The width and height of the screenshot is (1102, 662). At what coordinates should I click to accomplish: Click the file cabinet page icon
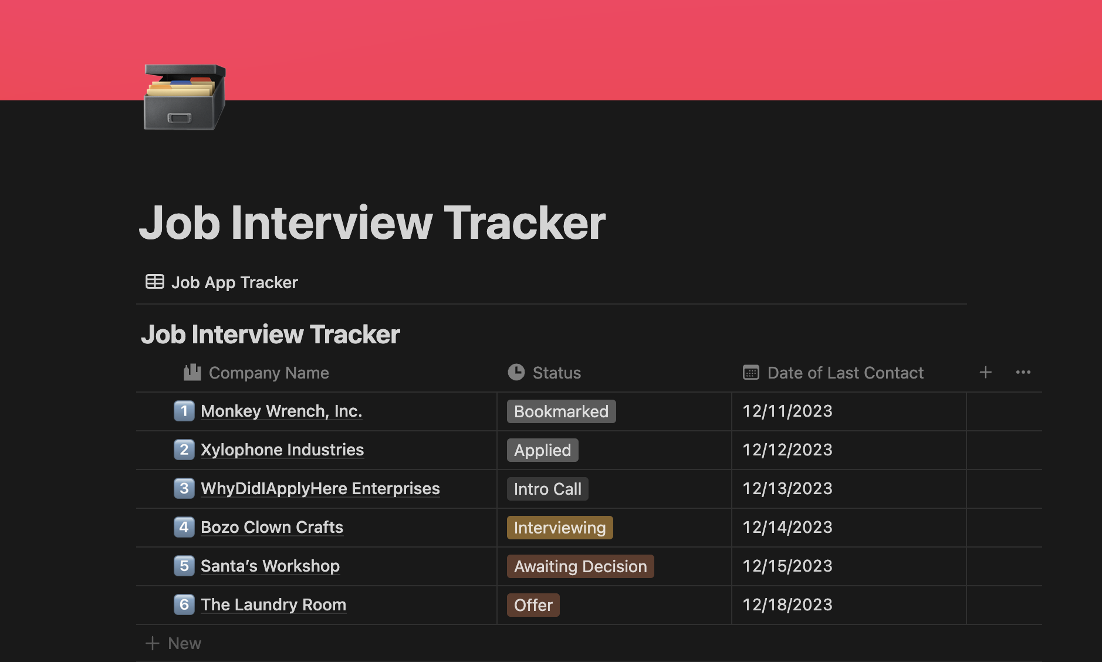[x=185, y=97]
